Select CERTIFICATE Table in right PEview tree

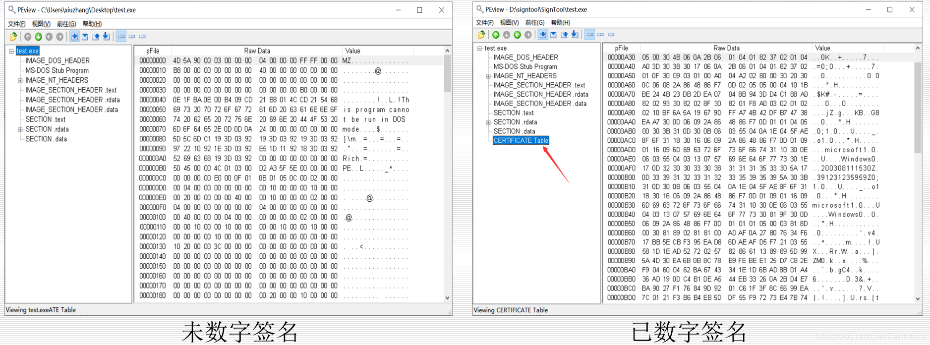click(x=521, y=141)
